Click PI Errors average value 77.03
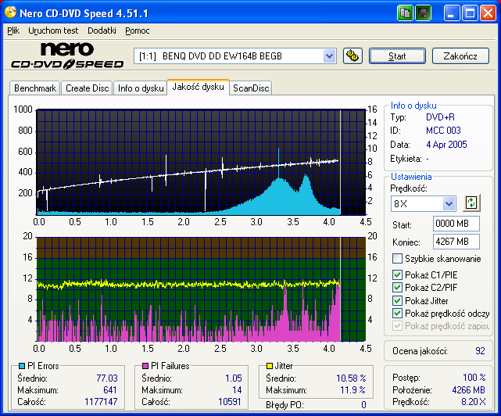The height and width of the screenshot is (416, 501). pyautogui.click(x=107, y=378)
